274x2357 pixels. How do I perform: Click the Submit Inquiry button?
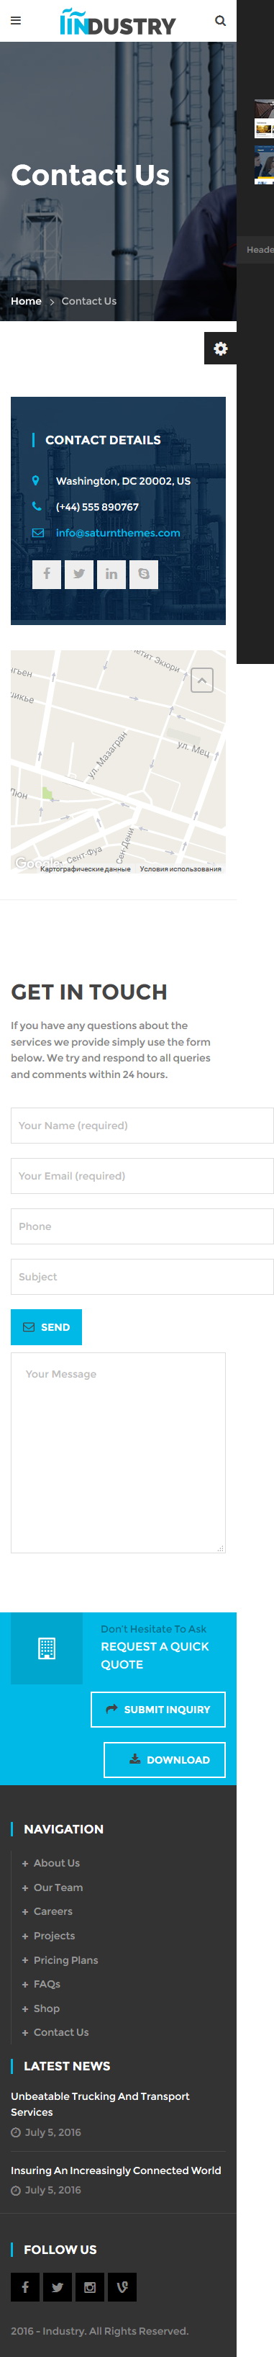pos(158,1709)
